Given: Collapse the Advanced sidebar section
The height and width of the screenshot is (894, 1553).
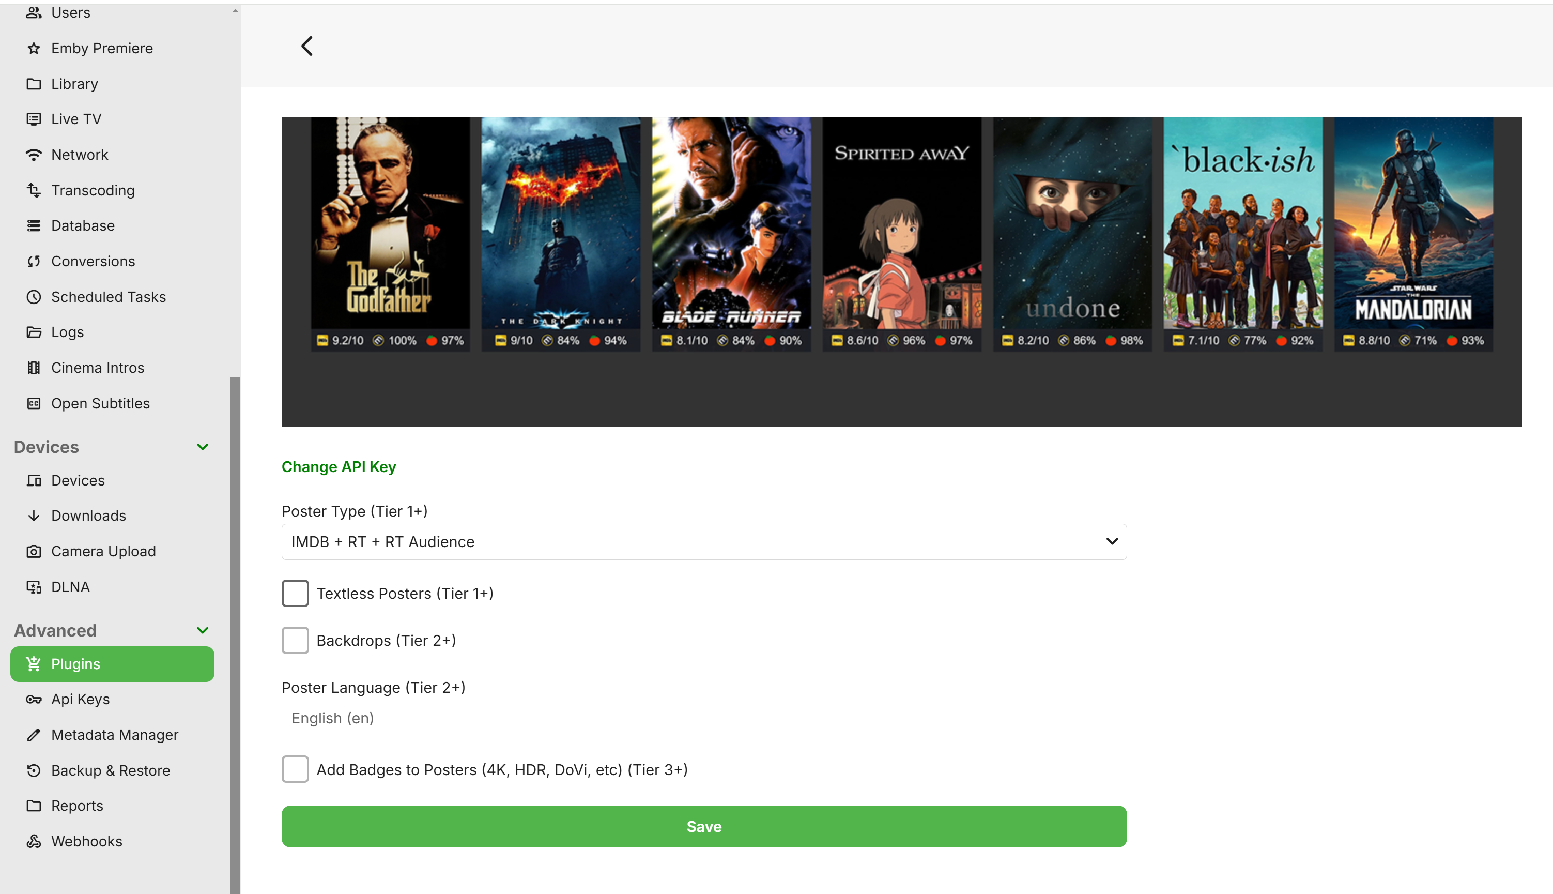Looking at the screenshot, I should [203, 631].
